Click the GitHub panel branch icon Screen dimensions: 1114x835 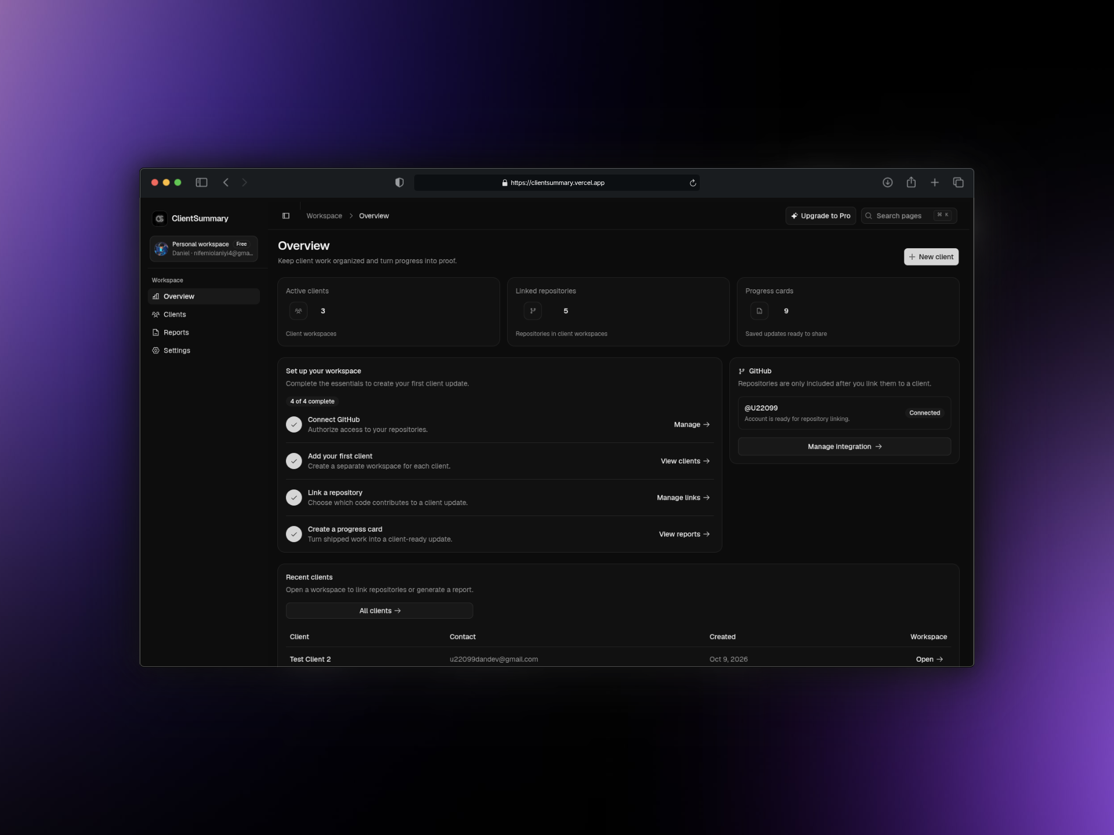742,371
